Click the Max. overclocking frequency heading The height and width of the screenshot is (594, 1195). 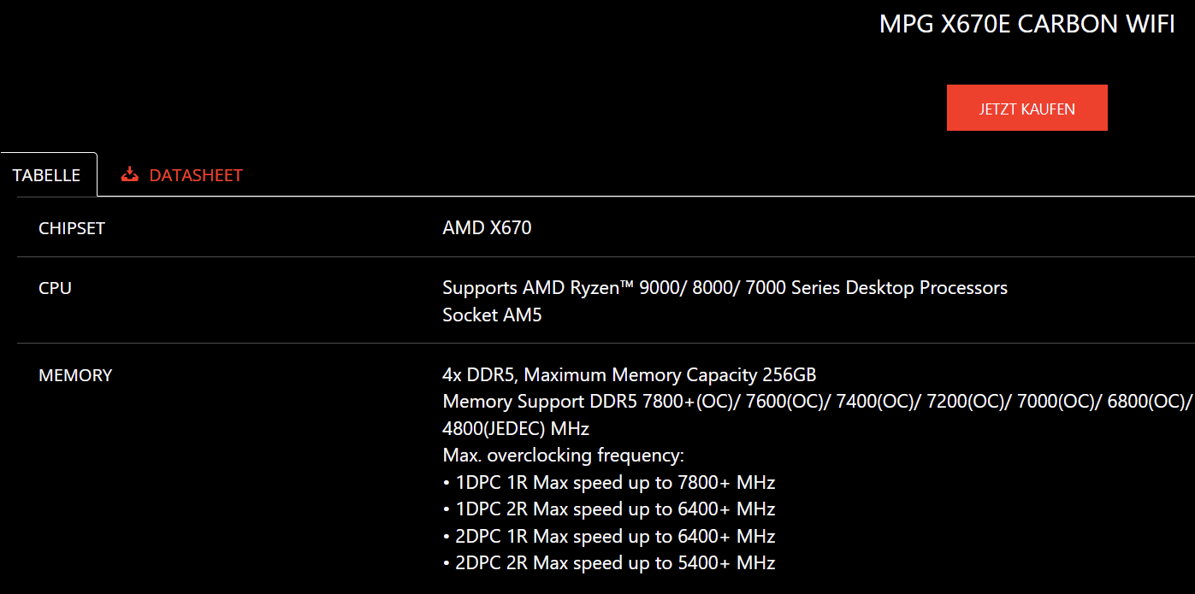pyautogui.click(x=563, y=455)
